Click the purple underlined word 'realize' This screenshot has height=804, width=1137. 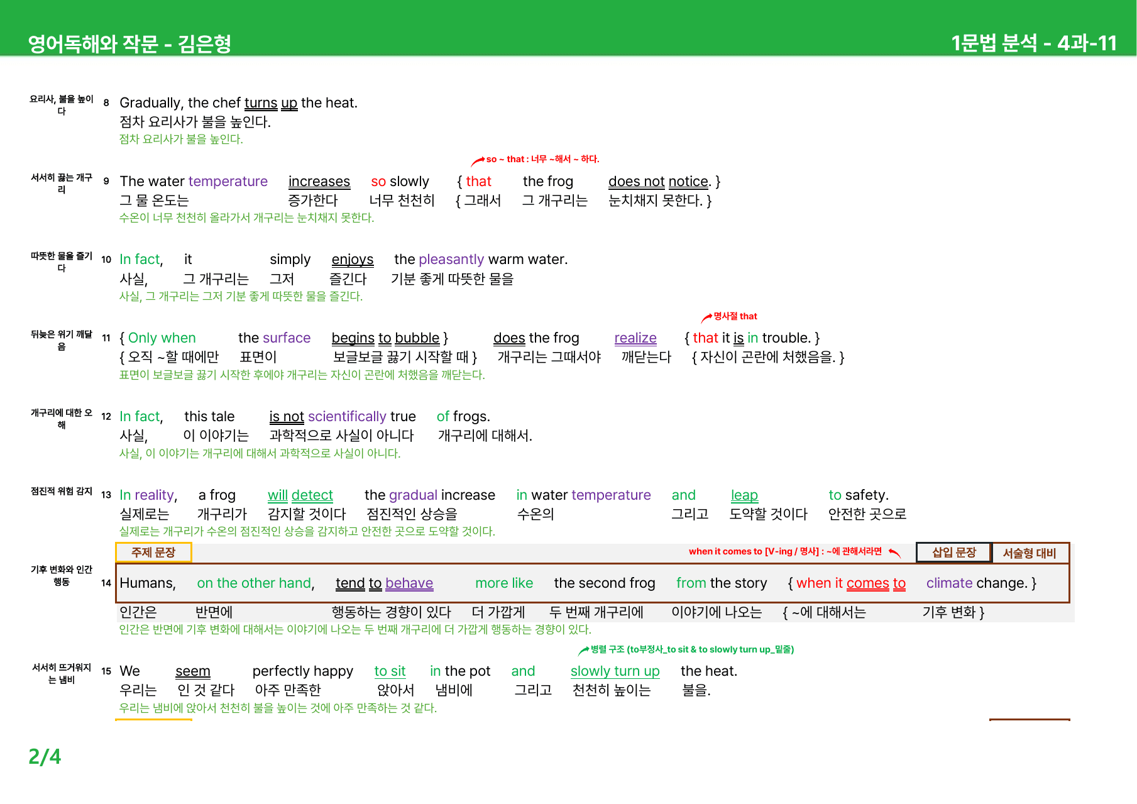(635, 338)
